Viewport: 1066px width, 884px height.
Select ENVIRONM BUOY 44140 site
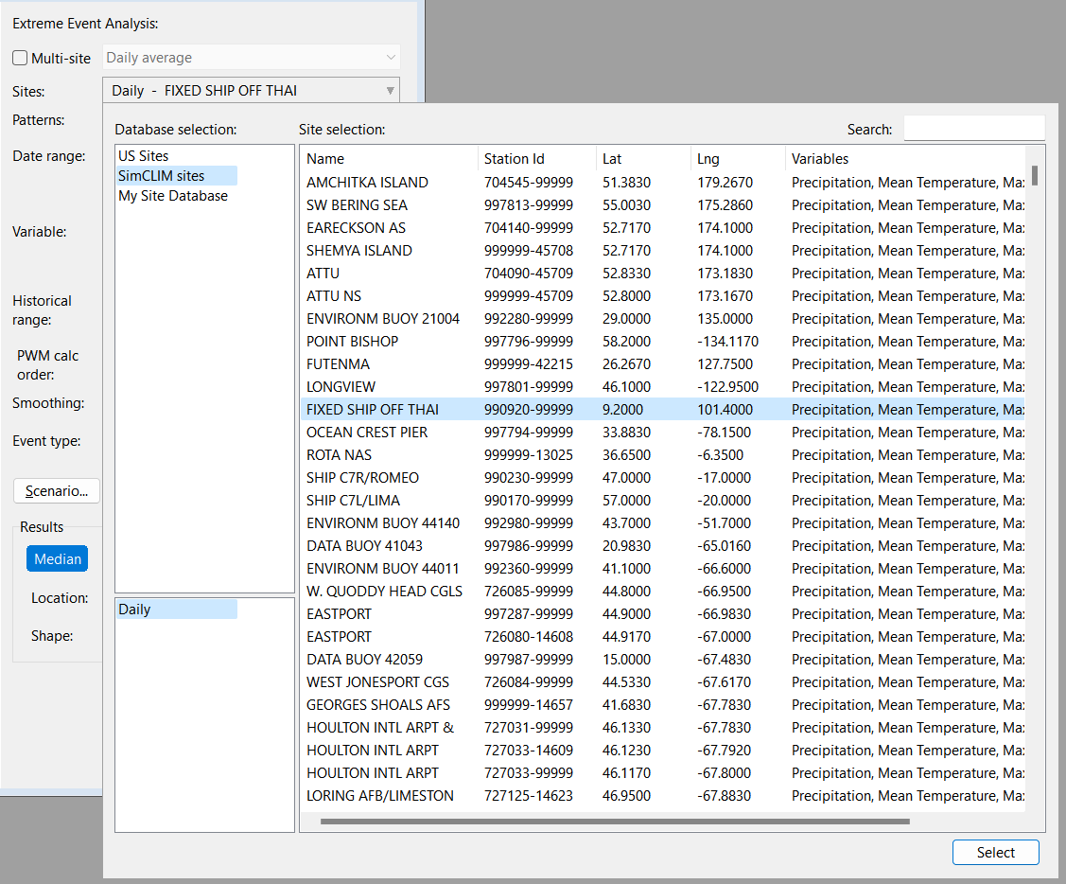pos(663,522)
